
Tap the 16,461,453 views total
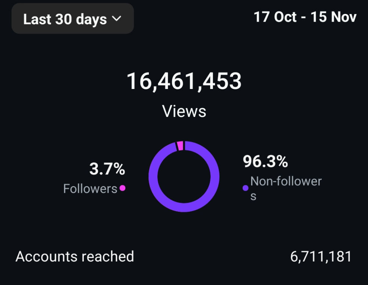pos(184,81)
